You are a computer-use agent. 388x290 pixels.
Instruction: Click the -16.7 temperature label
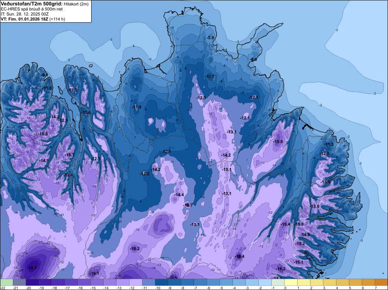point(188,205)
